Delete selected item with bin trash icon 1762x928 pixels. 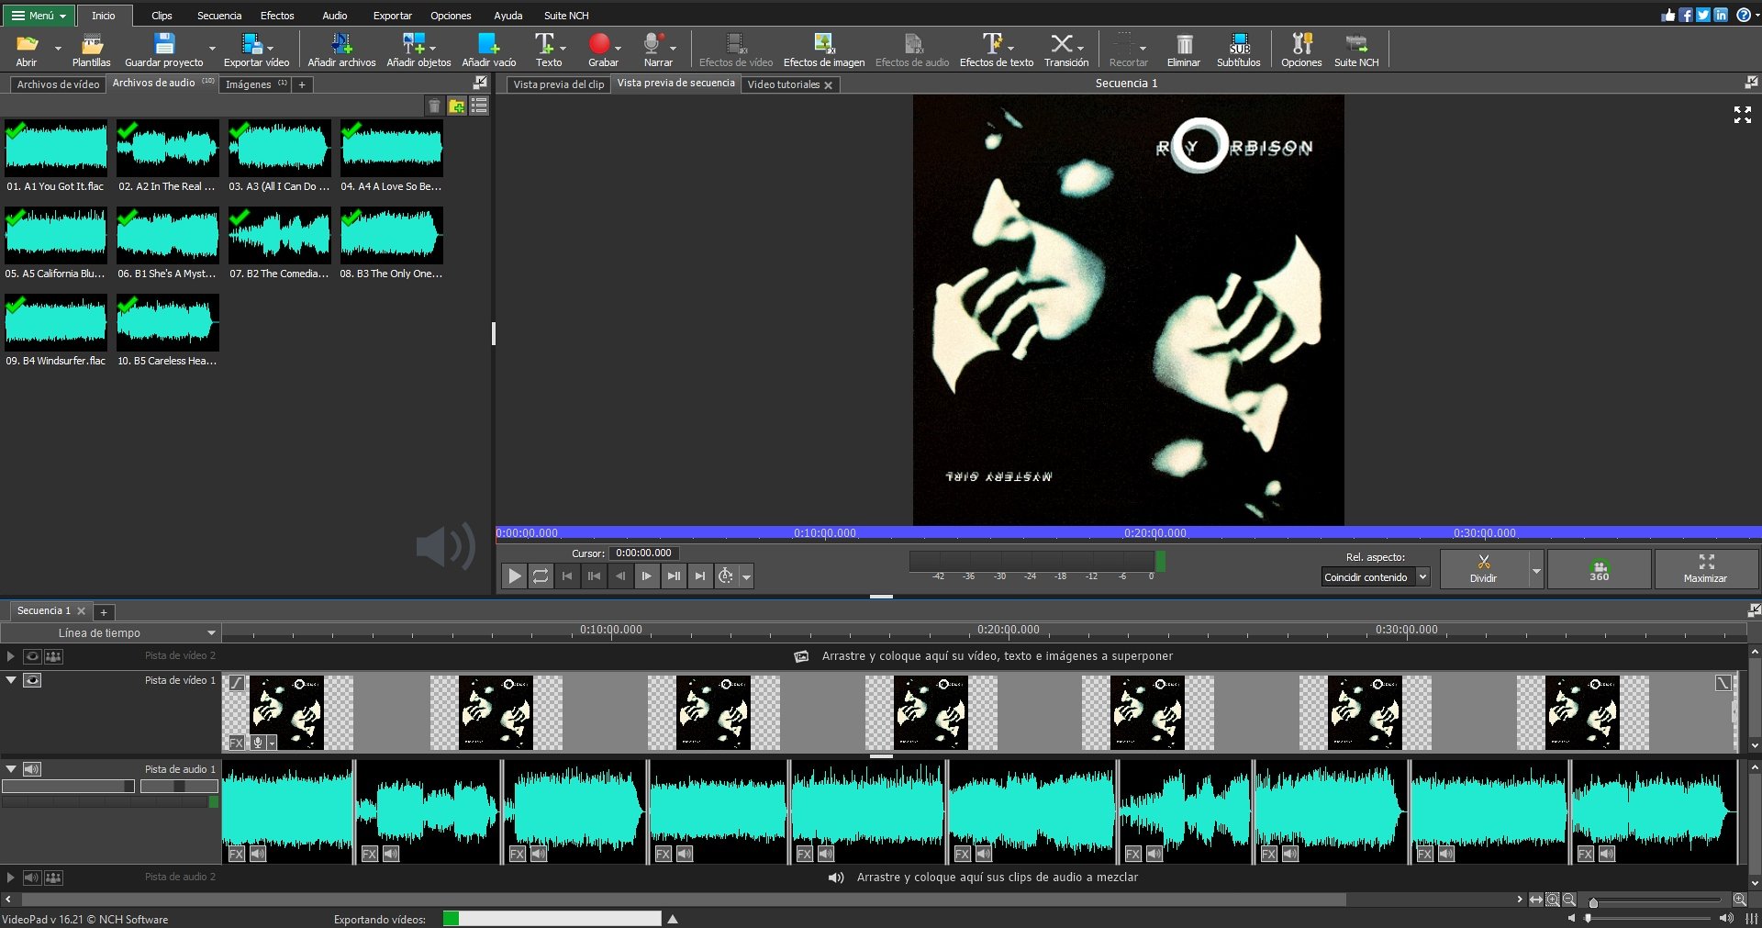click(435, 106)
